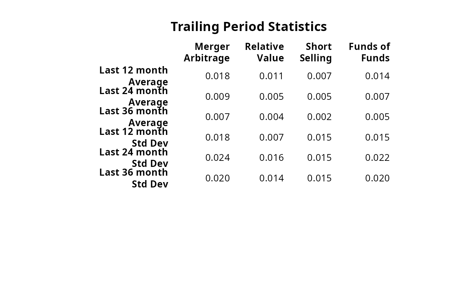
Task: Click Funds of Funds 12 month Average 0.014
Action: (x=377, y=76)
